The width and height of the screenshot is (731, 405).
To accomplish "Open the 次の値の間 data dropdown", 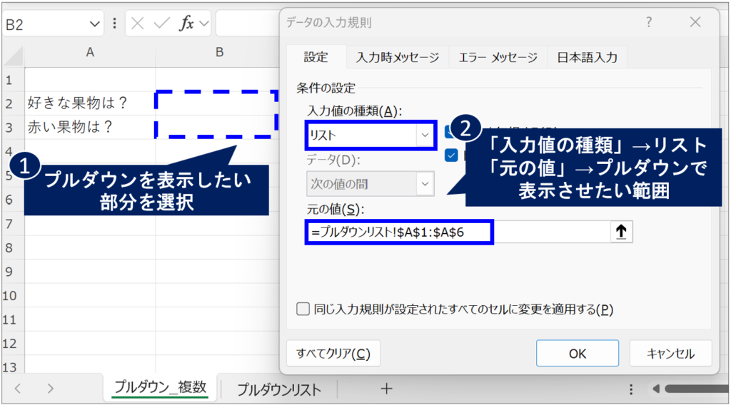I will tap(425, 184).
